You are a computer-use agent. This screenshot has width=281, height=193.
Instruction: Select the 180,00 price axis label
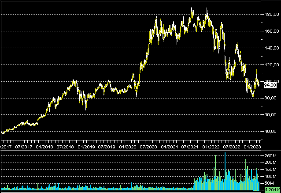tap(272, 15)
